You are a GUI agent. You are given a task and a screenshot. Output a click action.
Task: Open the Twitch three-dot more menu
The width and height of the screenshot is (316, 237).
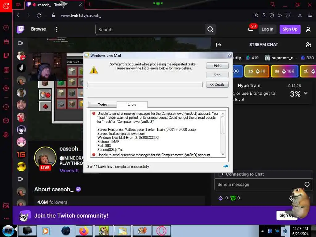pyautogui.click(x=57, y=29)
